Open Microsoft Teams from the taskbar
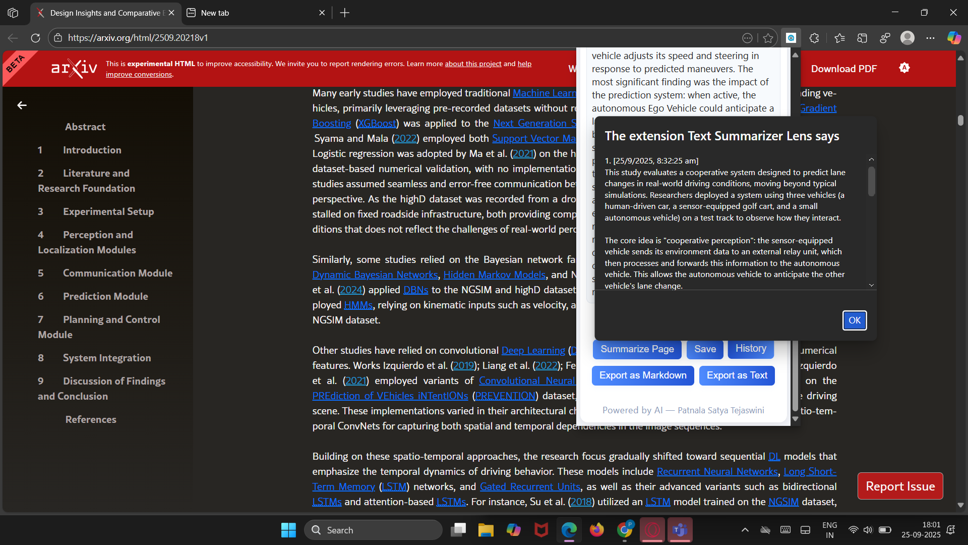This screenshot has width=968, height=545. 680,530
